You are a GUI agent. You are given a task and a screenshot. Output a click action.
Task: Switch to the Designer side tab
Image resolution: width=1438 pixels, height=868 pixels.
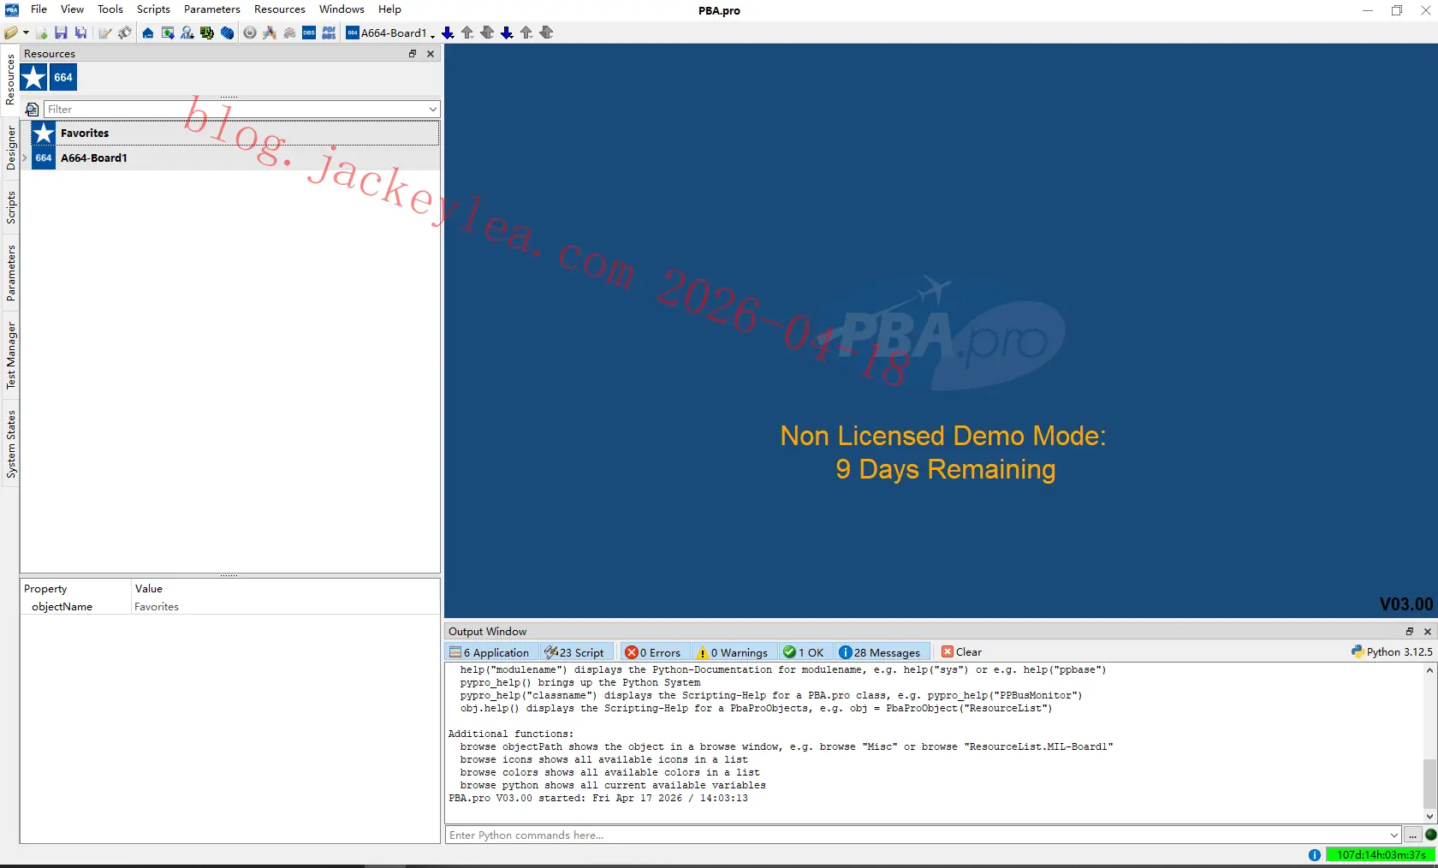10,148
